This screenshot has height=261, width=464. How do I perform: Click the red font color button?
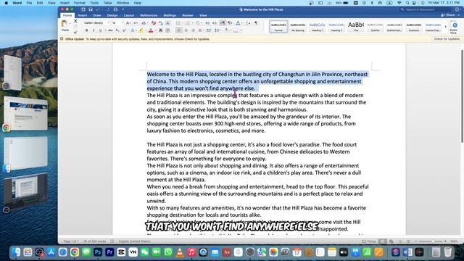coord(151,30)
